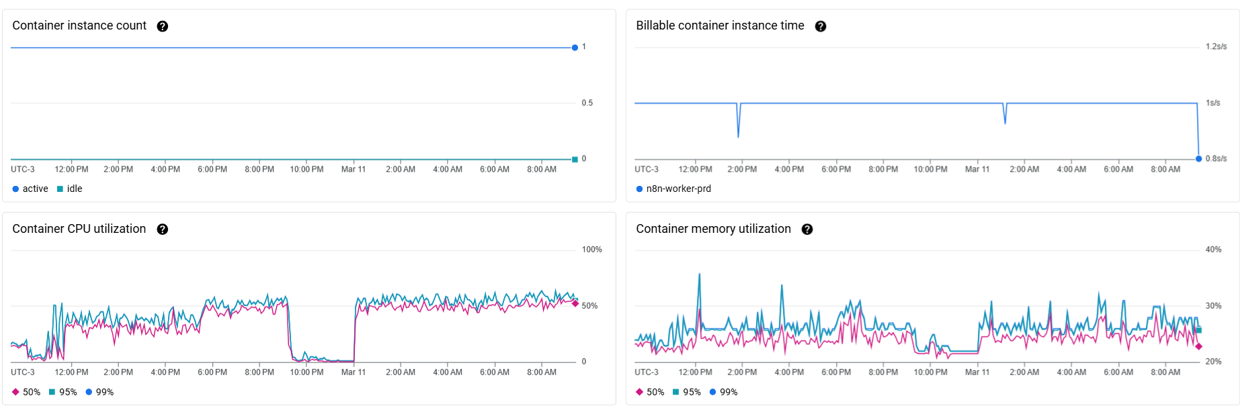Open help for Container CPU utilization
Image resolution: width=1240 pixels, height=408 pixels.
pyautogui.click(x=162, y=229)
